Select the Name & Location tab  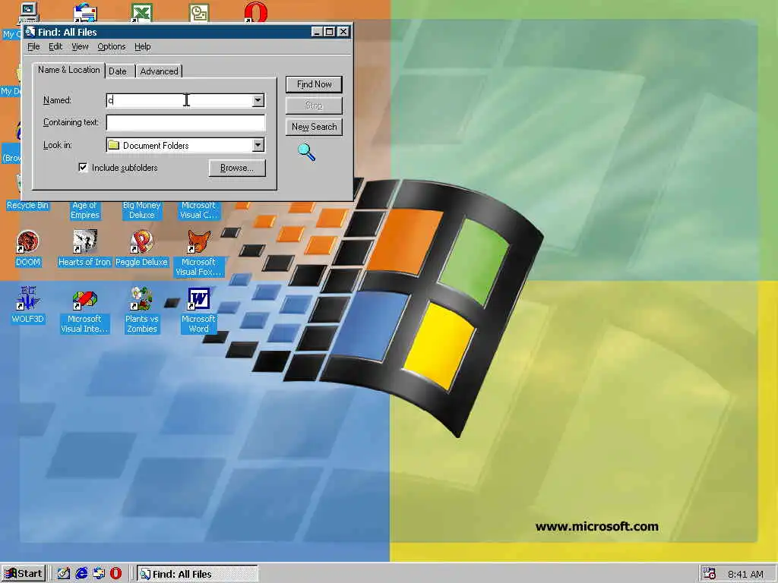pyautogui.click(x=69, y=70)
